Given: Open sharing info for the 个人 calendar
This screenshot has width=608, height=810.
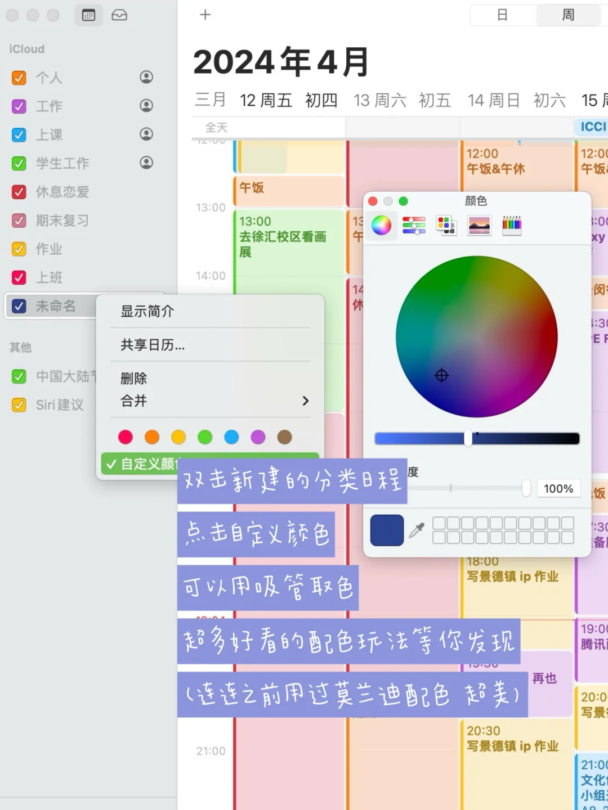Looking at the screenshot, I should coord(146,77).
